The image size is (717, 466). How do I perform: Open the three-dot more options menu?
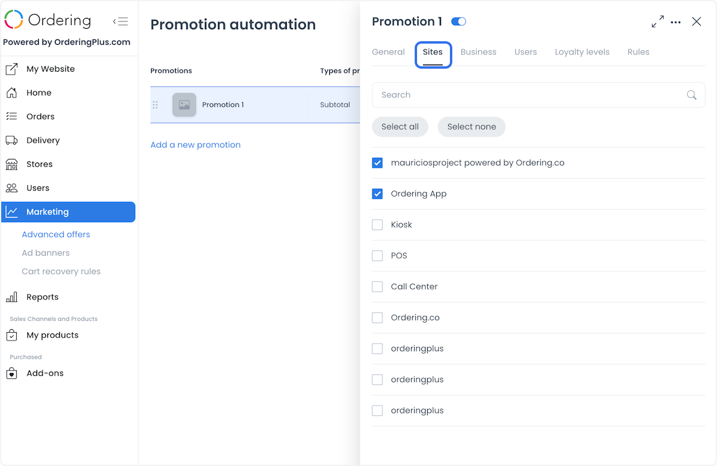(x=676, y=22)
